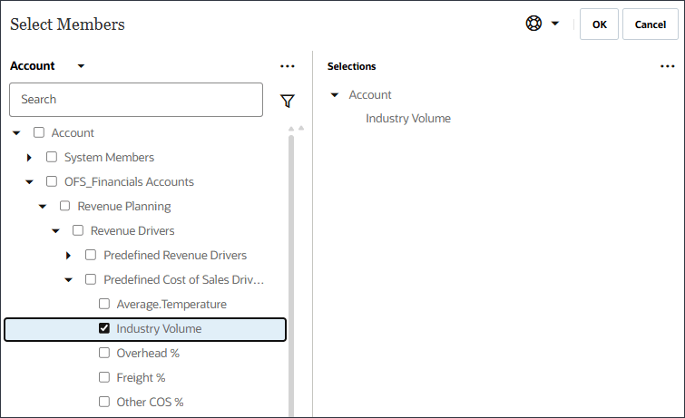Image resolution: width=685 pixels, height=418 pixels.
Task: Open the Account dimension dropdown arrow
Action: [x=81, y=66]
